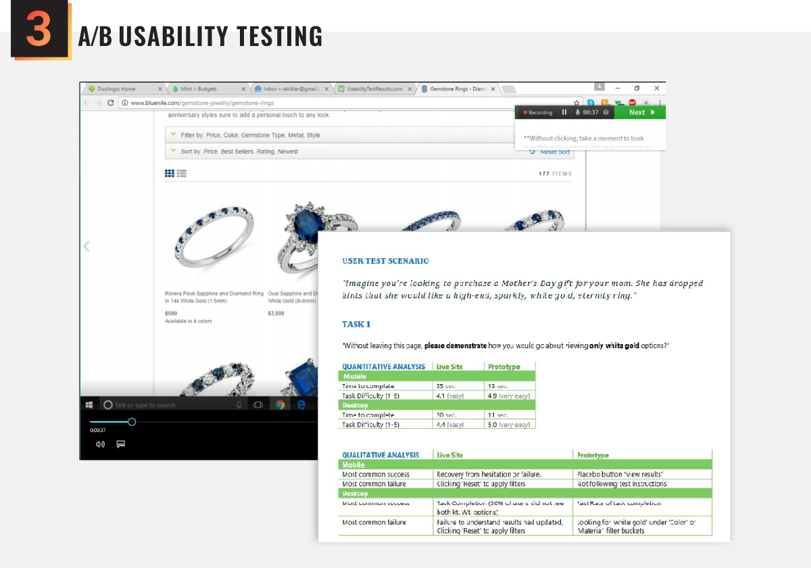Click the "4.9 (very easy)" table cell
The height and width of the screenshot is (568, 811).
(509, 396)
